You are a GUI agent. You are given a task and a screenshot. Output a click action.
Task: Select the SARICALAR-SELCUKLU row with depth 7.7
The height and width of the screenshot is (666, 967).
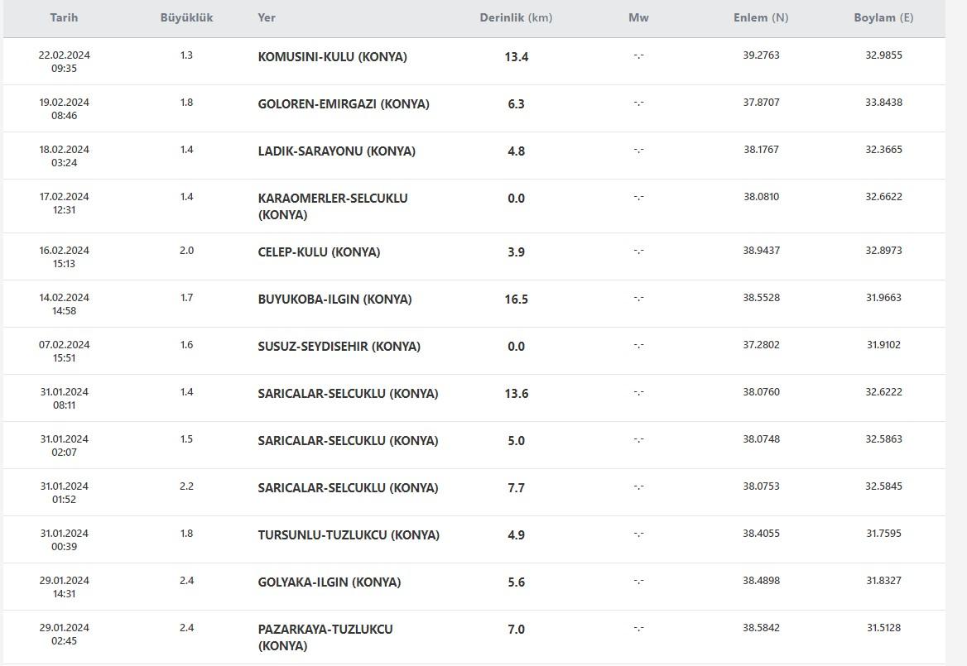pyautogui.click(x=474, y=492)
